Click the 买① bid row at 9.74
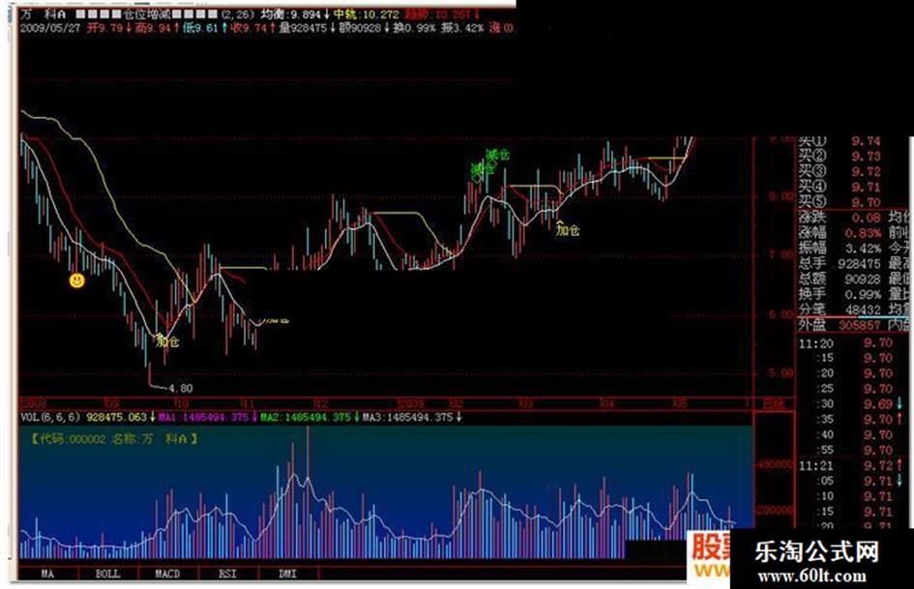The height and width of the screenshot is (589, 914). click(840, 141)
